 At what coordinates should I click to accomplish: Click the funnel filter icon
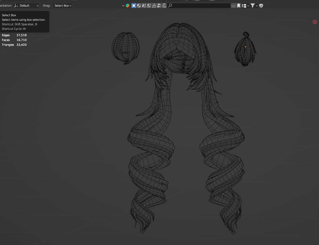tap(252, 6)
